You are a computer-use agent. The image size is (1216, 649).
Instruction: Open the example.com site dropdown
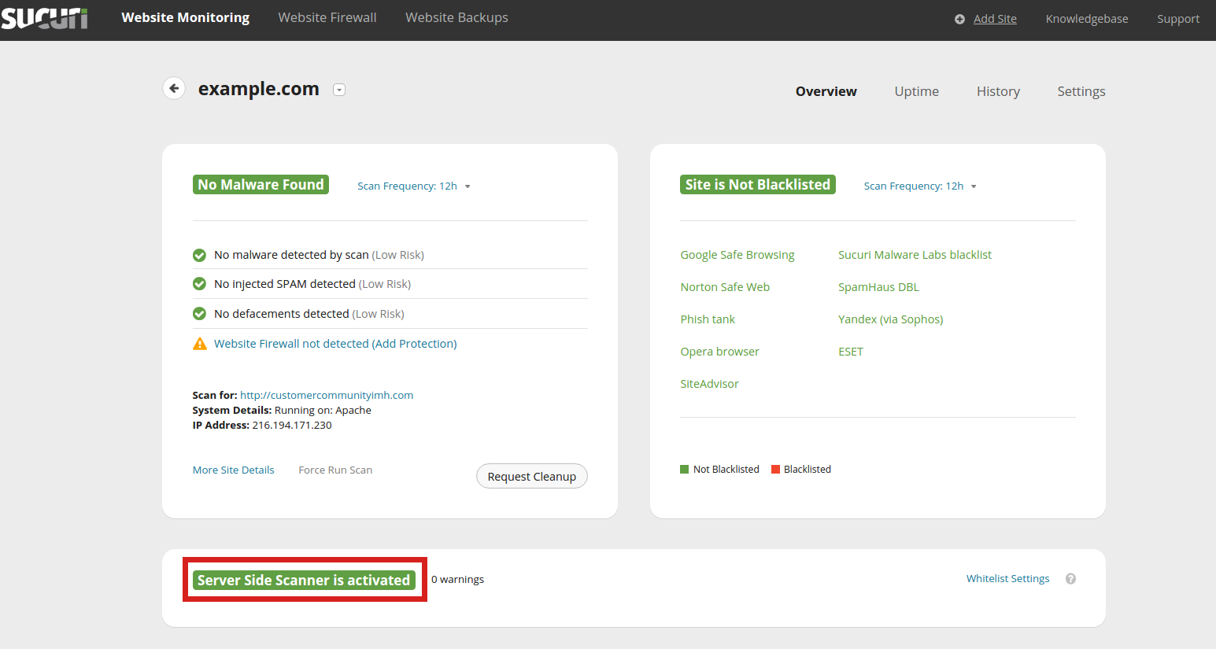(x=339, y=90)
